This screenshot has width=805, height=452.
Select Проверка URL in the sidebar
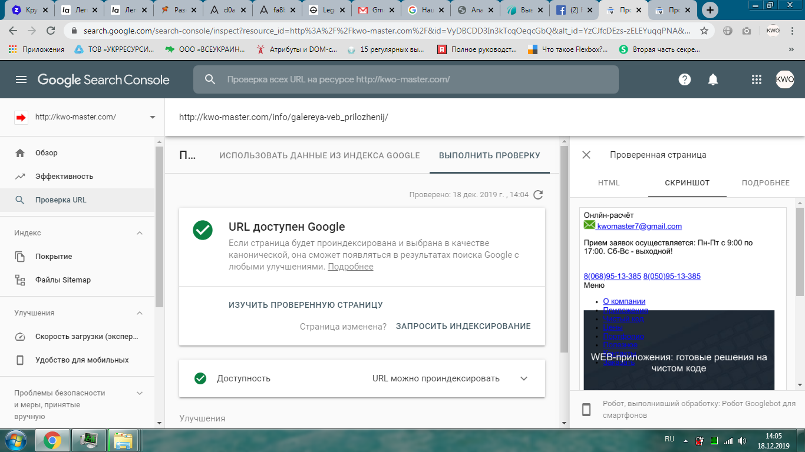77,200
